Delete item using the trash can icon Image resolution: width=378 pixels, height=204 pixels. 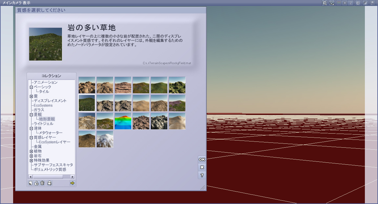[x=42, y=183]
